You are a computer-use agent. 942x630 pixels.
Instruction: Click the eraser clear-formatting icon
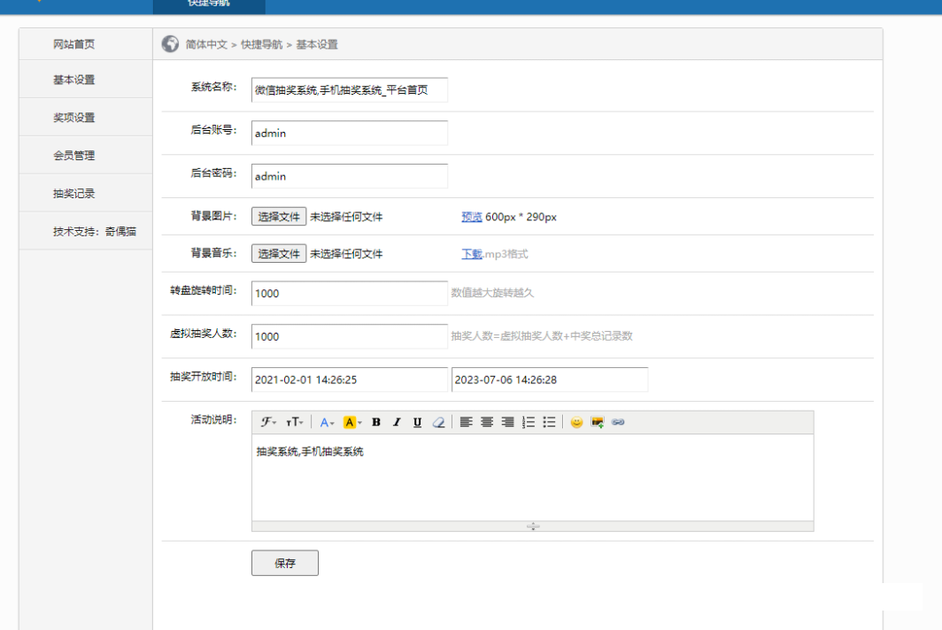pyautogui.click(x=438, y=423)
